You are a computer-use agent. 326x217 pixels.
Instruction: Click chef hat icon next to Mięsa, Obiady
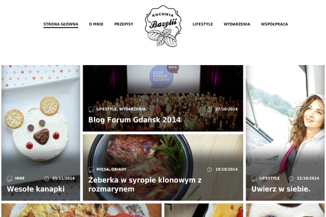coord(91,169)
